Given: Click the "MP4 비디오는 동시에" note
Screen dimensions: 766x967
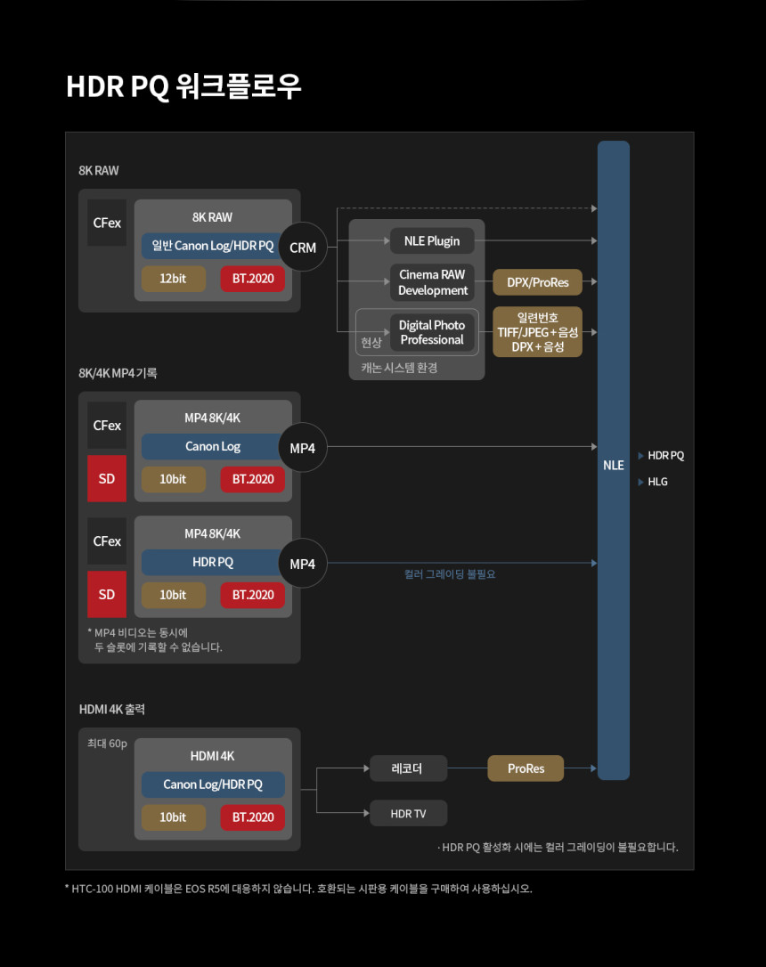Looking at the screenshot, I should pos(155,639).
